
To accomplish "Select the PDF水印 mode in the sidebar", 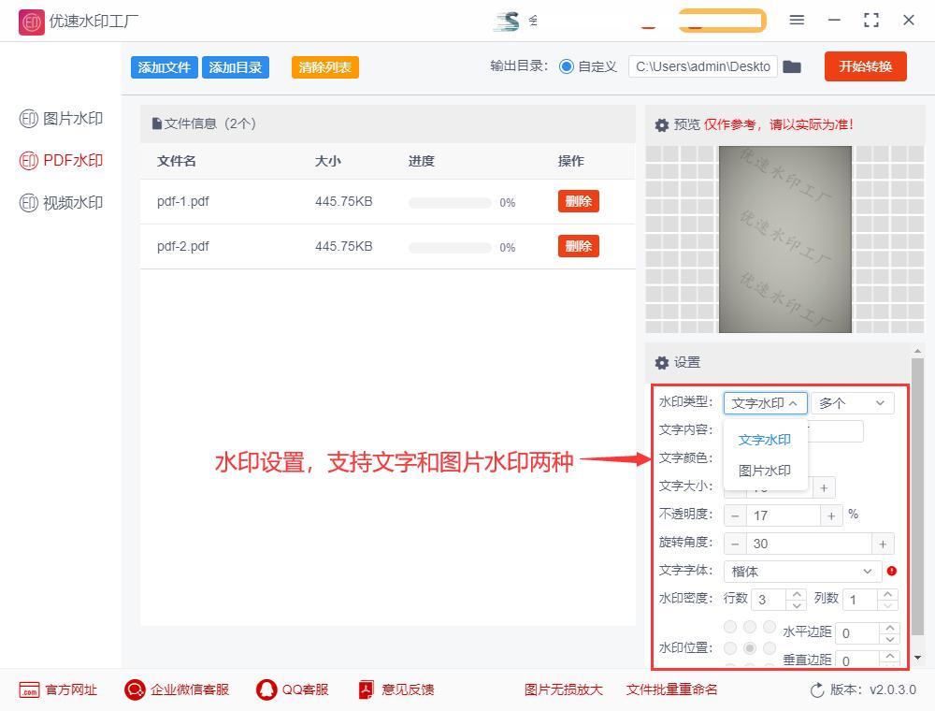I will point(59,160).
